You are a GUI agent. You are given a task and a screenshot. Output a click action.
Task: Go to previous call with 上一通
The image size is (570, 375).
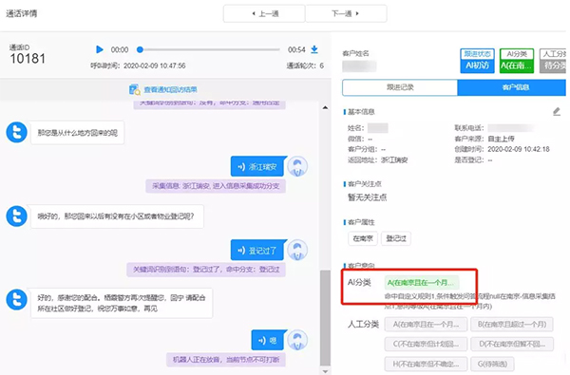click(264, 14)
